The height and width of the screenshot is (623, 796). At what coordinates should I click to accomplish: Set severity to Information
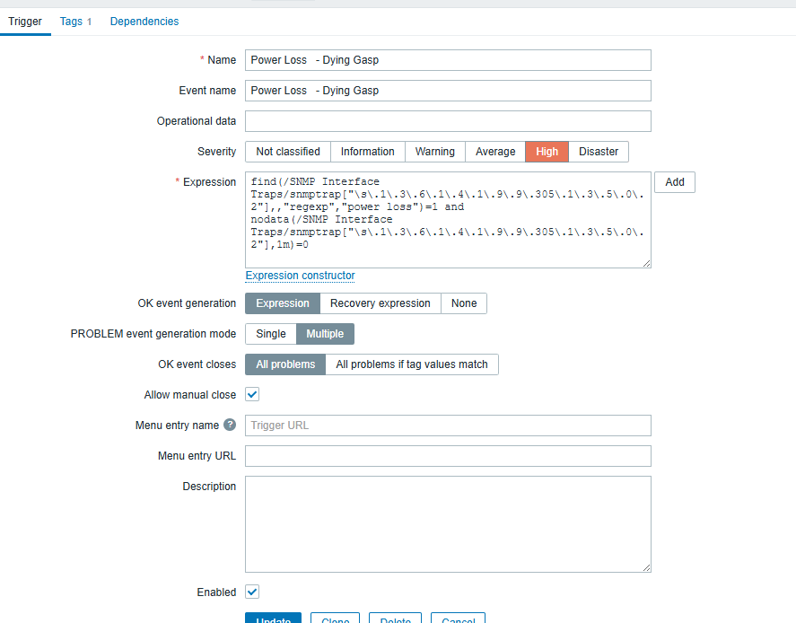tap(368, 152)
